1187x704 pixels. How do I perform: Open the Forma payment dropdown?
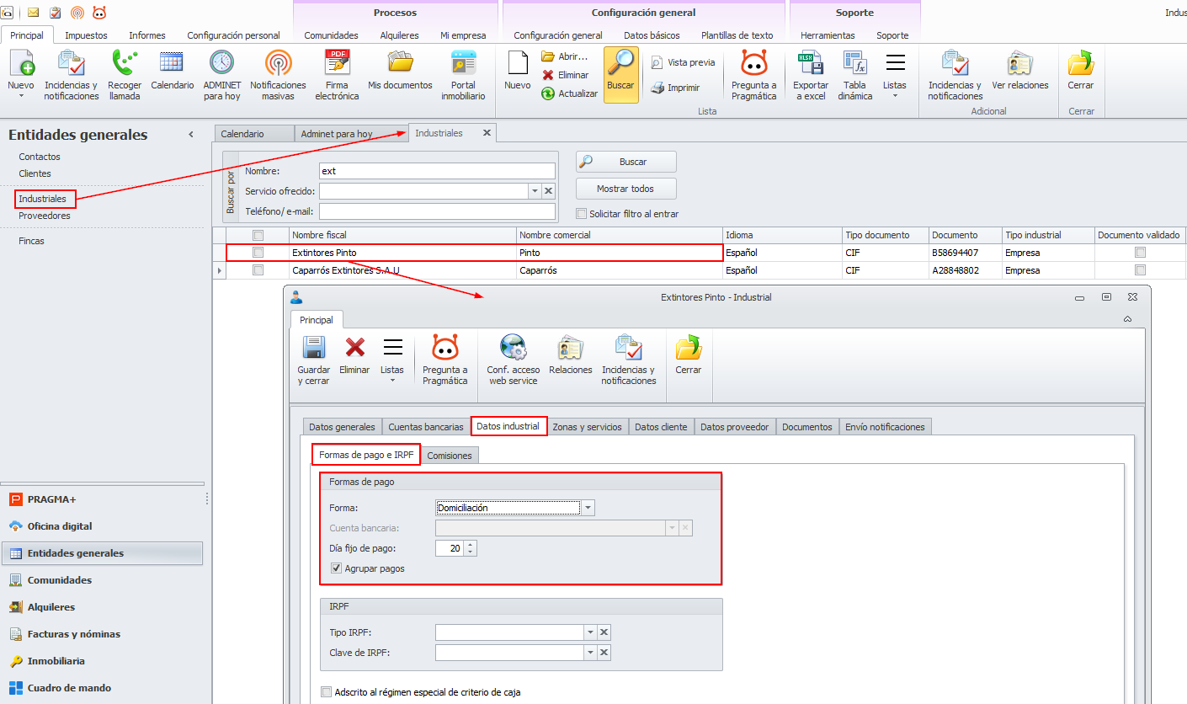point(588,508)
